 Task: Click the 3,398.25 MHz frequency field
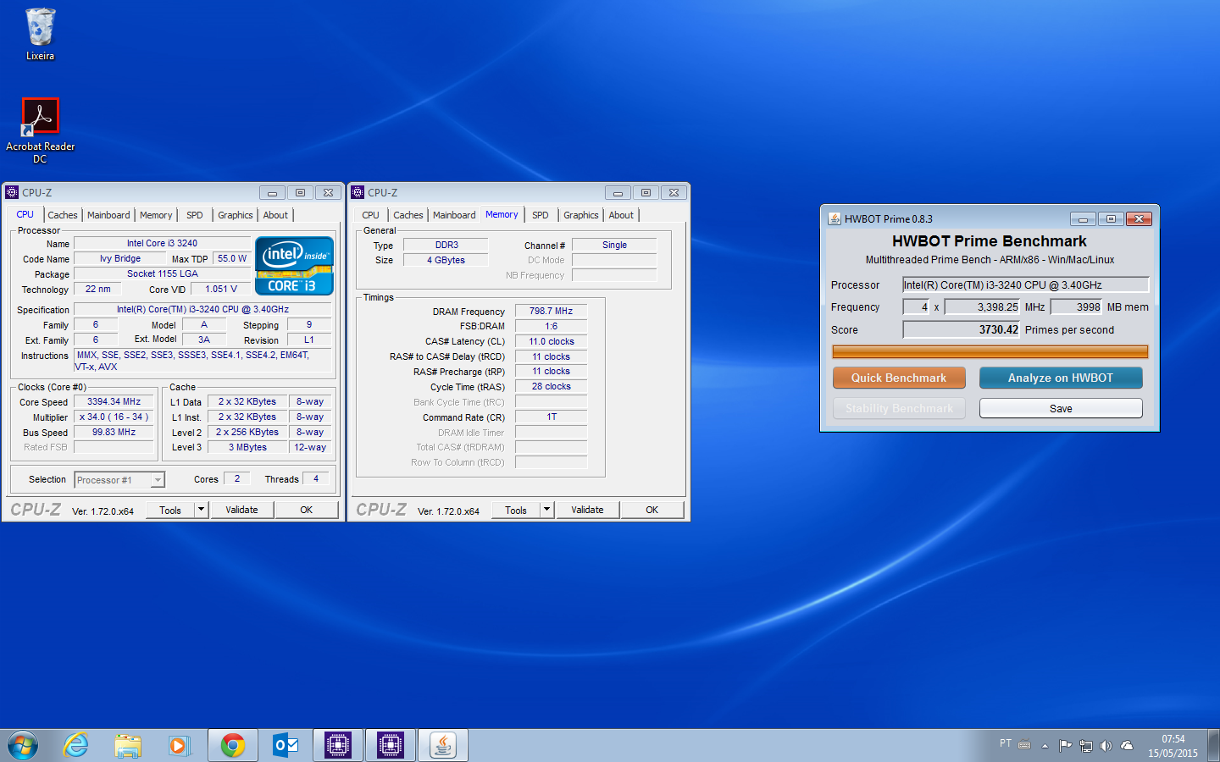[983, 307]
